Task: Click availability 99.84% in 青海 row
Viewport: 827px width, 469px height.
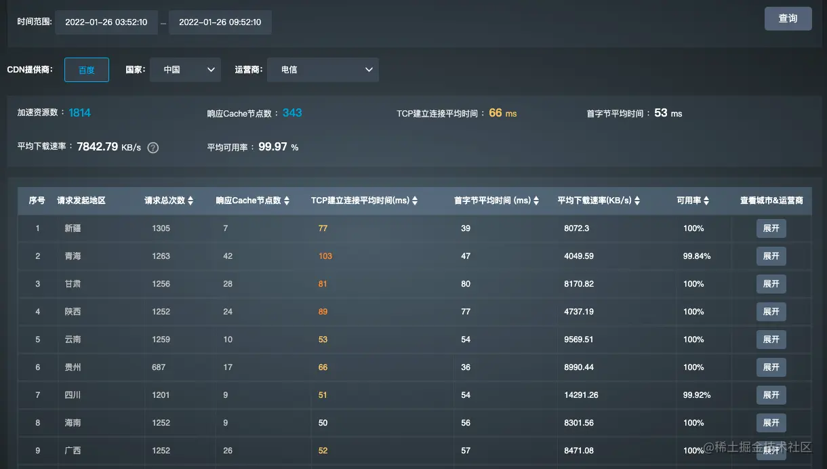Action: pyautogui.click(x=697, y=256)
